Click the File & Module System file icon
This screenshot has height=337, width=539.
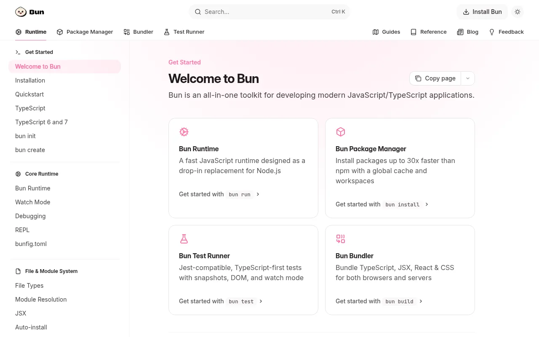(18, 271)
